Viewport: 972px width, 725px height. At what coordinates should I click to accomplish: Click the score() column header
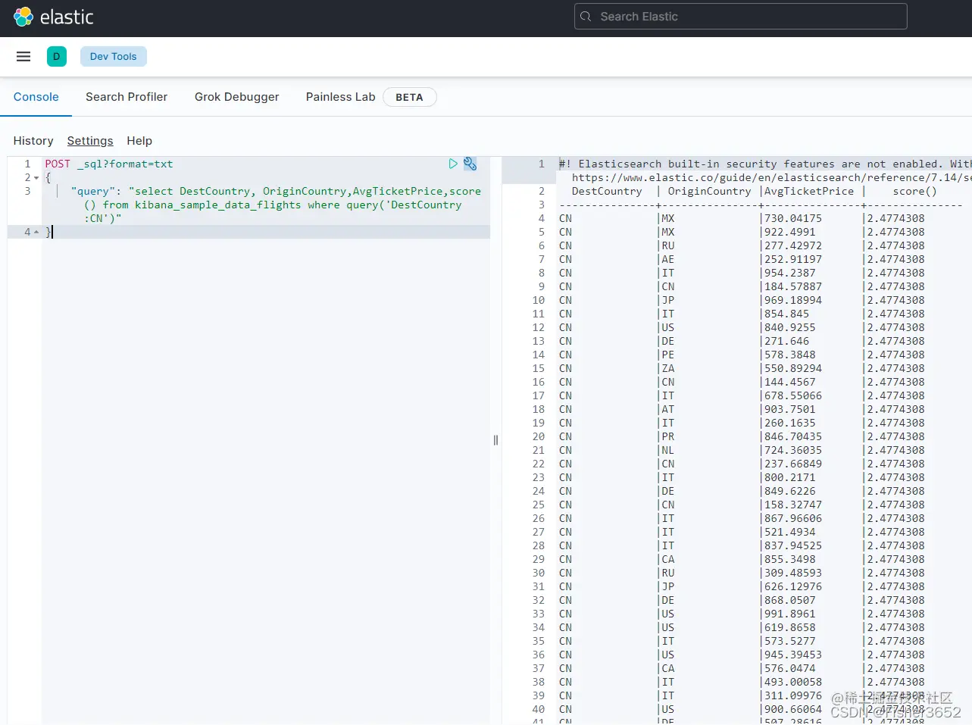pyautogui.click(x=914, y=191)
